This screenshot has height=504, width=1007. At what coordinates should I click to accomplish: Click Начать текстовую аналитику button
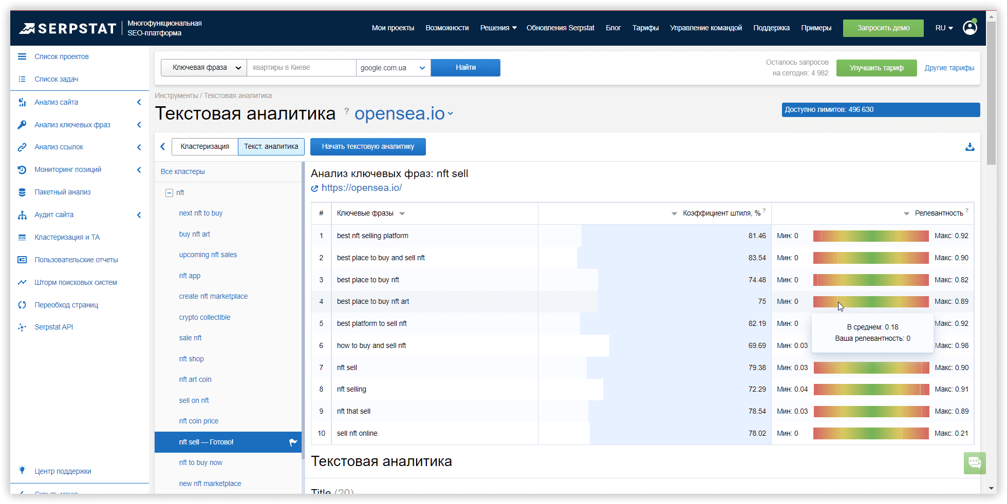point(368,146)
